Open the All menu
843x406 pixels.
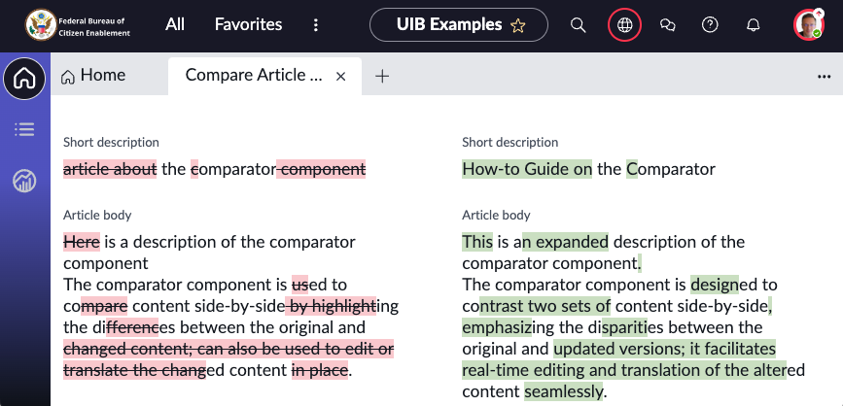[x=175, y=24]
